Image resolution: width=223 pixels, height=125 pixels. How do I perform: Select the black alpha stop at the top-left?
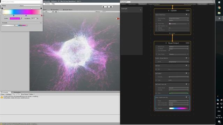click(x=2, y=8)
